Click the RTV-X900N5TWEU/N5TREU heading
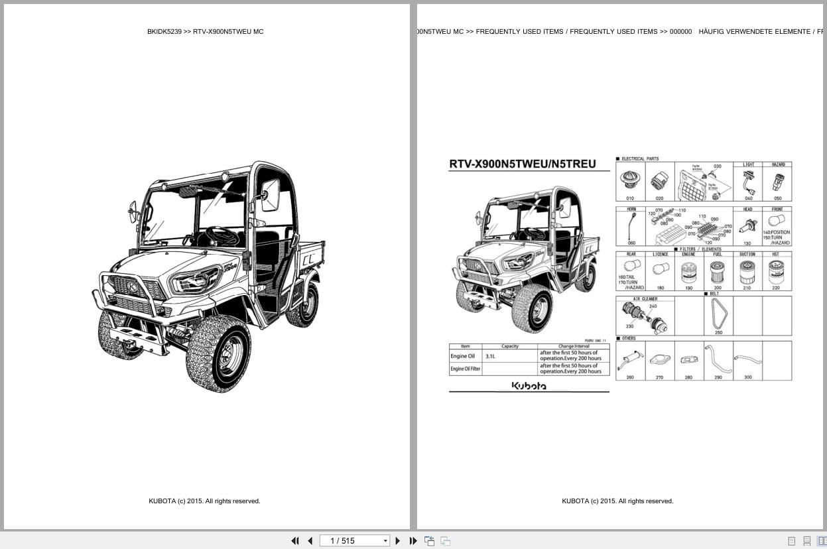This screenshot has width=827, height=549. point(522,164)
